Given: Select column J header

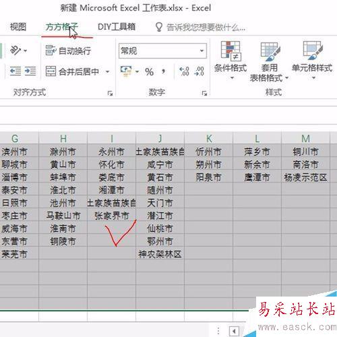Looking at the screenshot, I should click(160, 138).
